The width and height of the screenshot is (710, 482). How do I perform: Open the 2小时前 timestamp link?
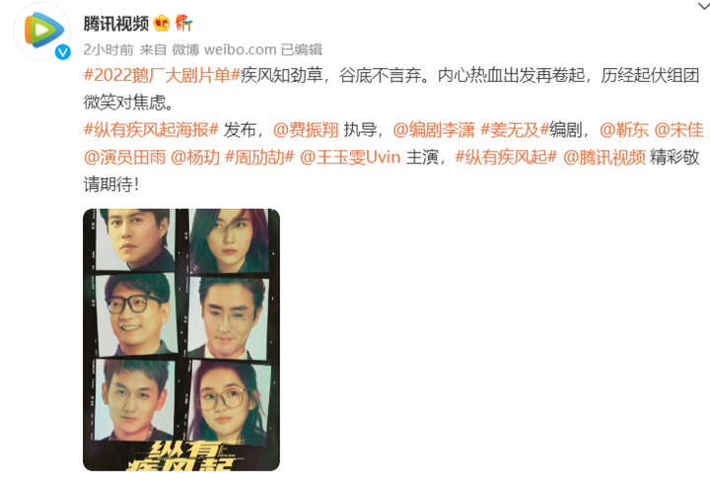(108, 49)
